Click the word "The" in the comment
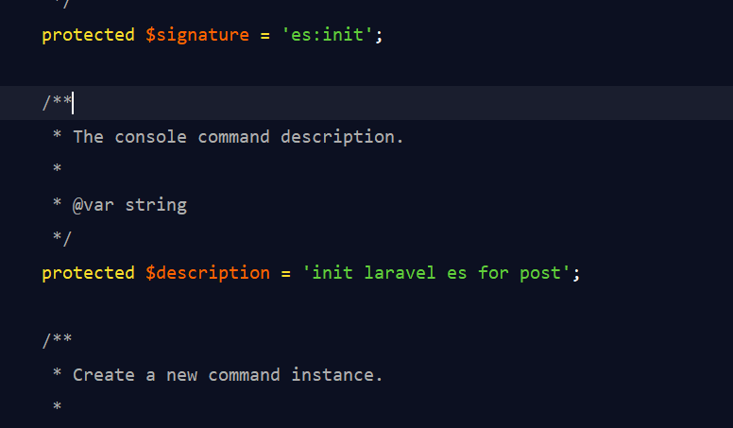The image size is (733, 428). (88, 137)
